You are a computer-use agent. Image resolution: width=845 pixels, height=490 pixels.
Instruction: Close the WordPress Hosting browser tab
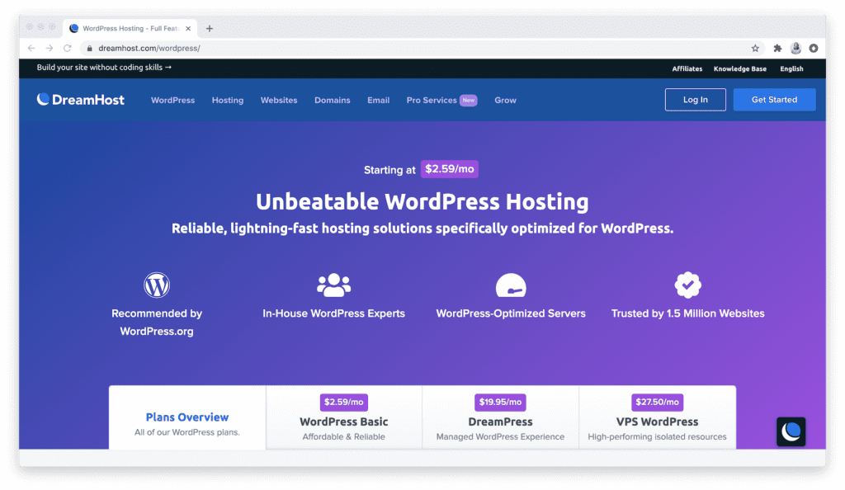coord(188,29)
